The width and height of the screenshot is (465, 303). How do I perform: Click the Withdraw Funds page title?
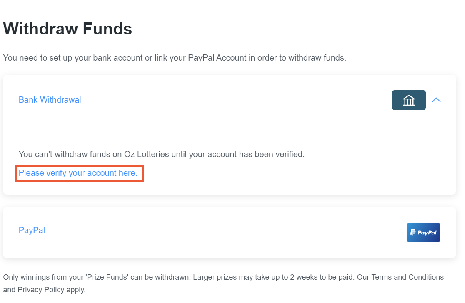point(67,29)
